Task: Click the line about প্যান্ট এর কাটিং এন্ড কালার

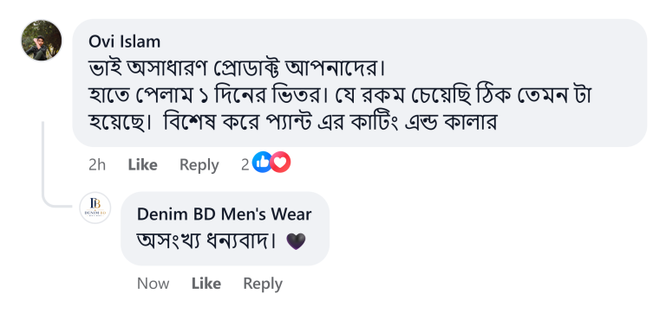Action: (292, 124)
